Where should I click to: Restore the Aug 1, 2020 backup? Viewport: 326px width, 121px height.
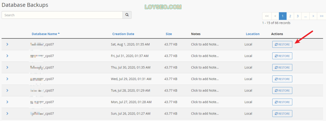click(282, 45)
